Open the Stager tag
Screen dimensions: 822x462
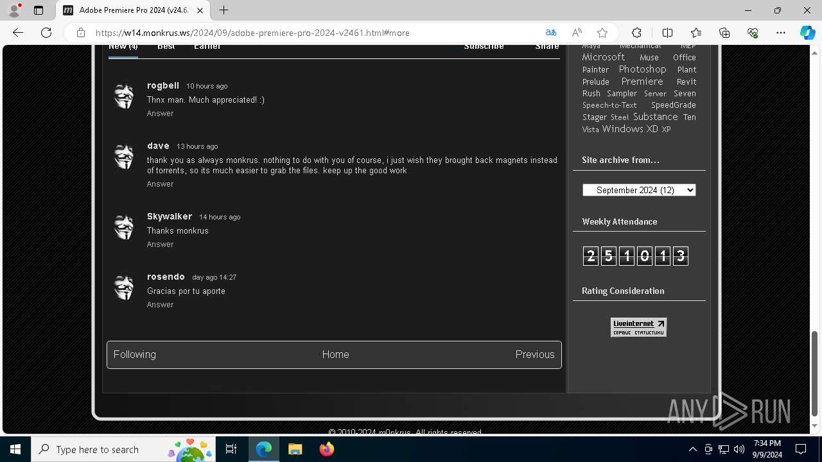(594, 117)
